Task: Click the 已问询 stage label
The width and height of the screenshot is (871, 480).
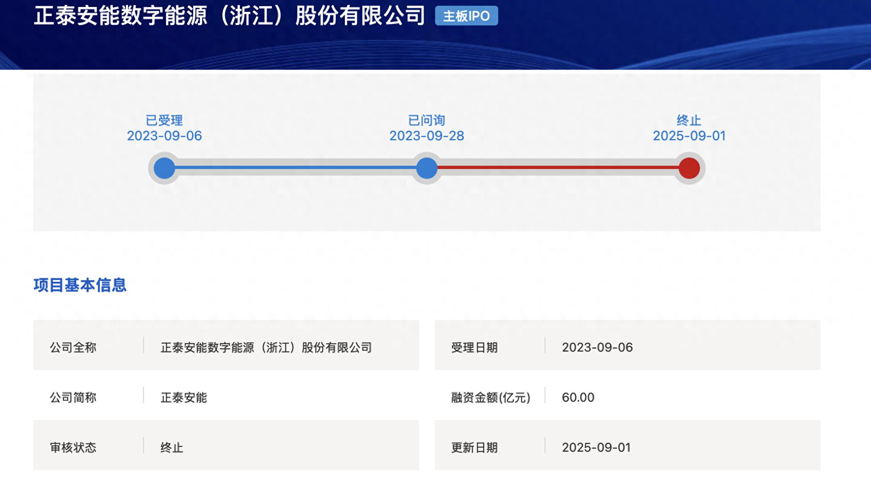Action: click(426, 120)
